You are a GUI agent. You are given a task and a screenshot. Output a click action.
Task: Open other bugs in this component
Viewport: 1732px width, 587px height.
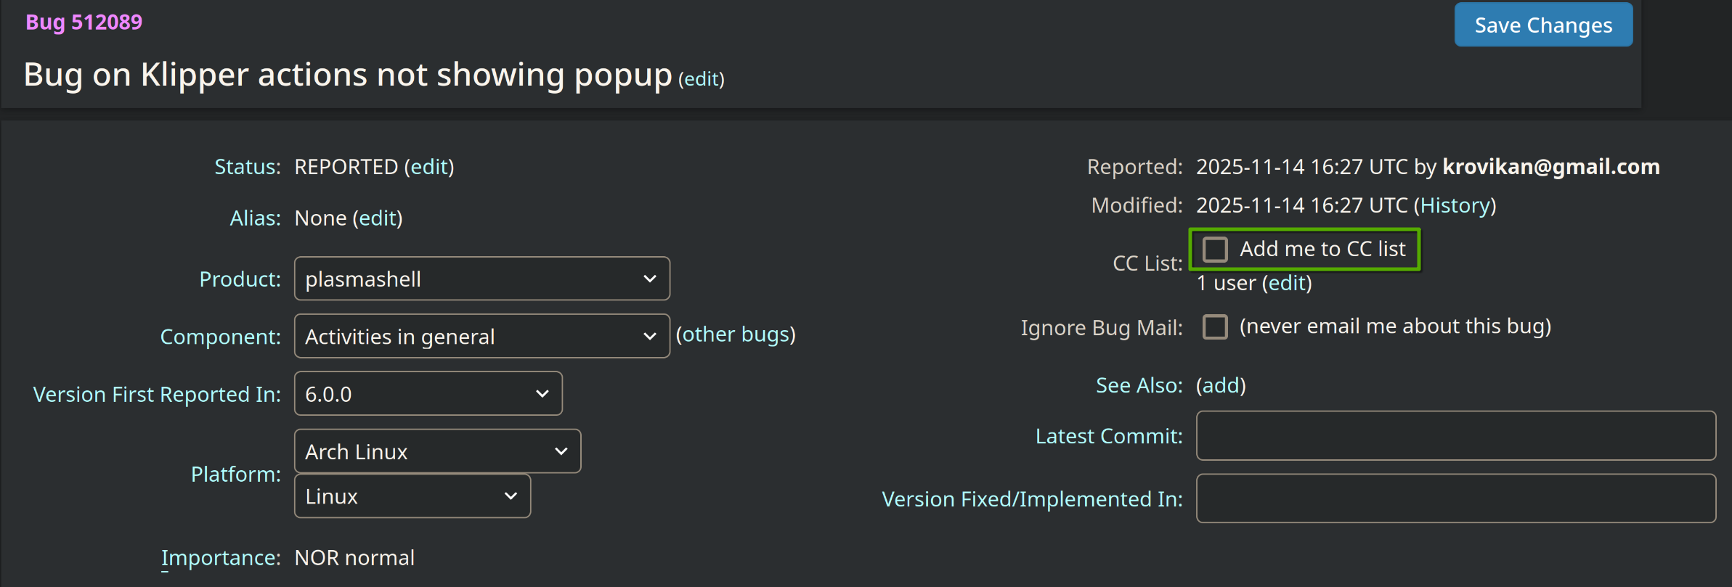pos(736,334)
